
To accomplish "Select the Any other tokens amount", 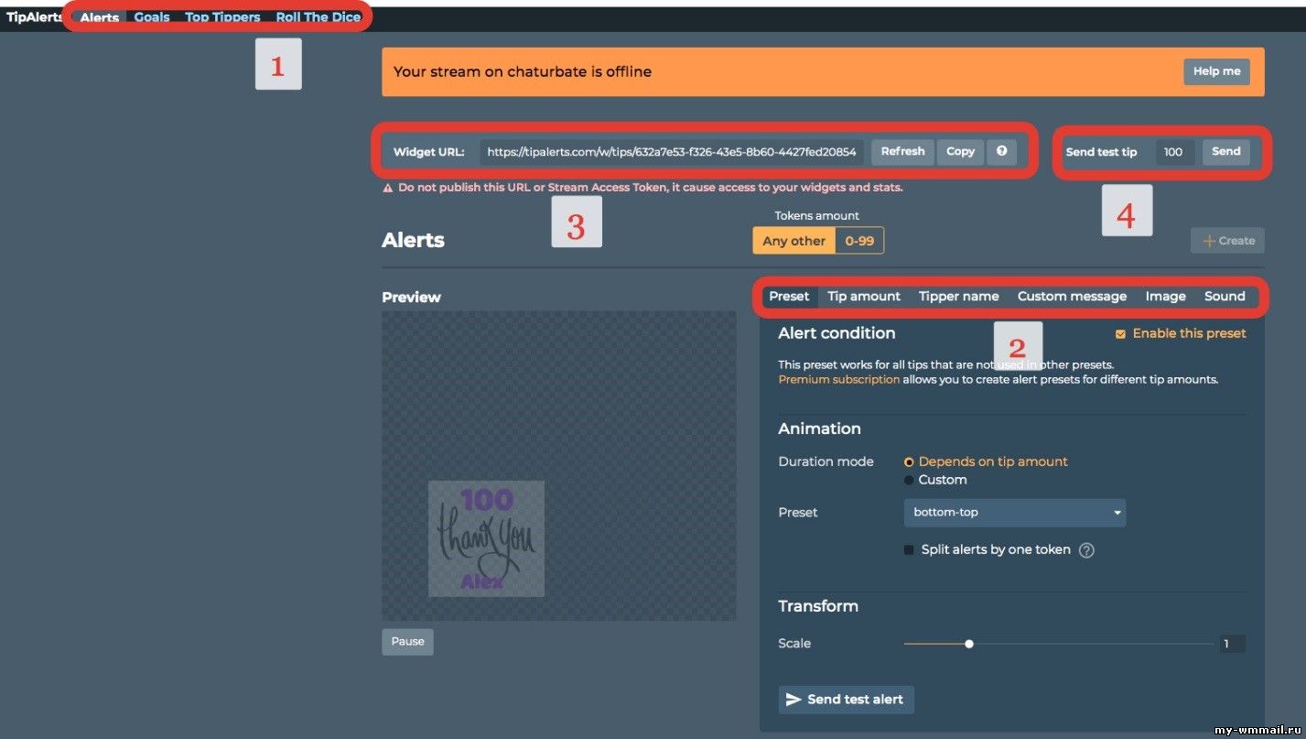I will pyautogui.click(x=793, y=241).
